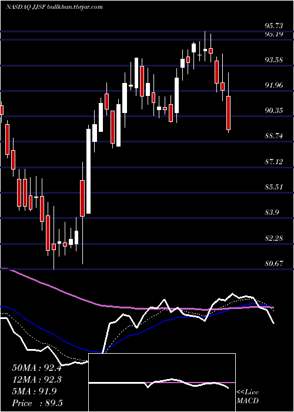Click the 85.51 price level label
The image size is (294, 412).
point(274,187)
